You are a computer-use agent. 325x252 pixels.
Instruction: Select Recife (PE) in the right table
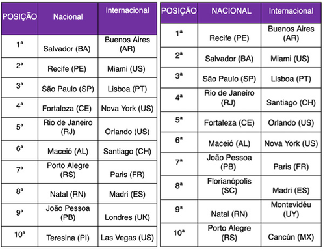pos(229,35)
